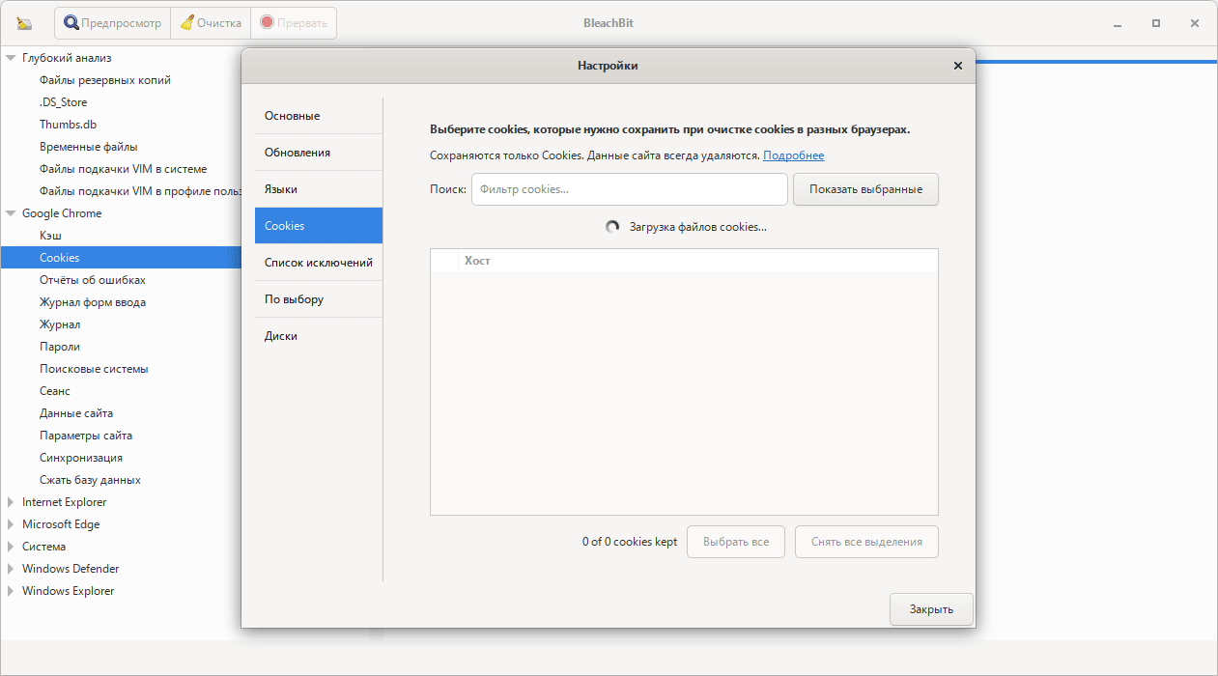Select Пароли under Google Chrome
The image size is (1218, 676).
58,346
